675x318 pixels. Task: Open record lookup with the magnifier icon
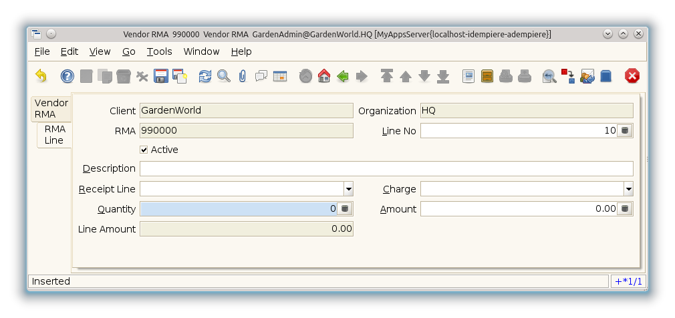(x=224, y=76)
